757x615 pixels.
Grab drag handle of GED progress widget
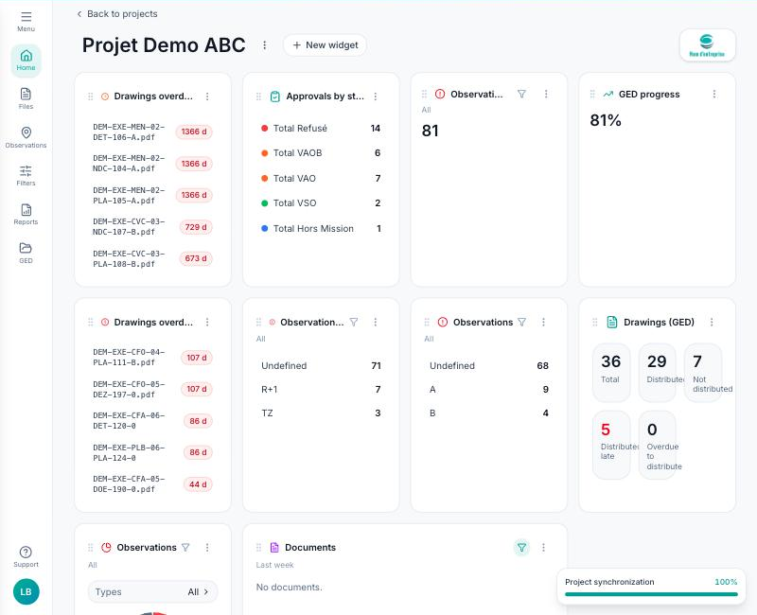tap(592, 94)
